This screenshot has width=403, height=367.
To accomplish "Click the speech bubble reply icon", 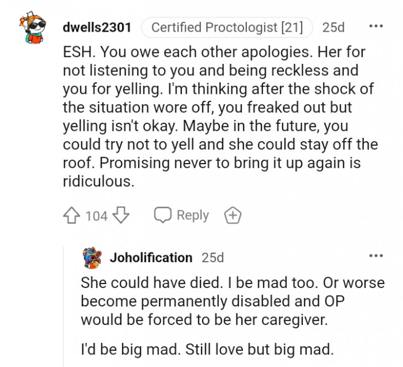I will coord(163,215).
